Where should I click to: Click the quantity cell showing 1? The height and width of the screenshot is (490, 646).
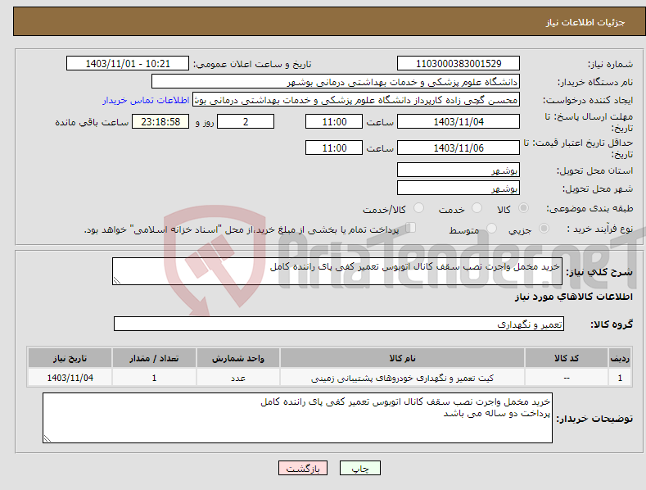click(x=154, y=378)
